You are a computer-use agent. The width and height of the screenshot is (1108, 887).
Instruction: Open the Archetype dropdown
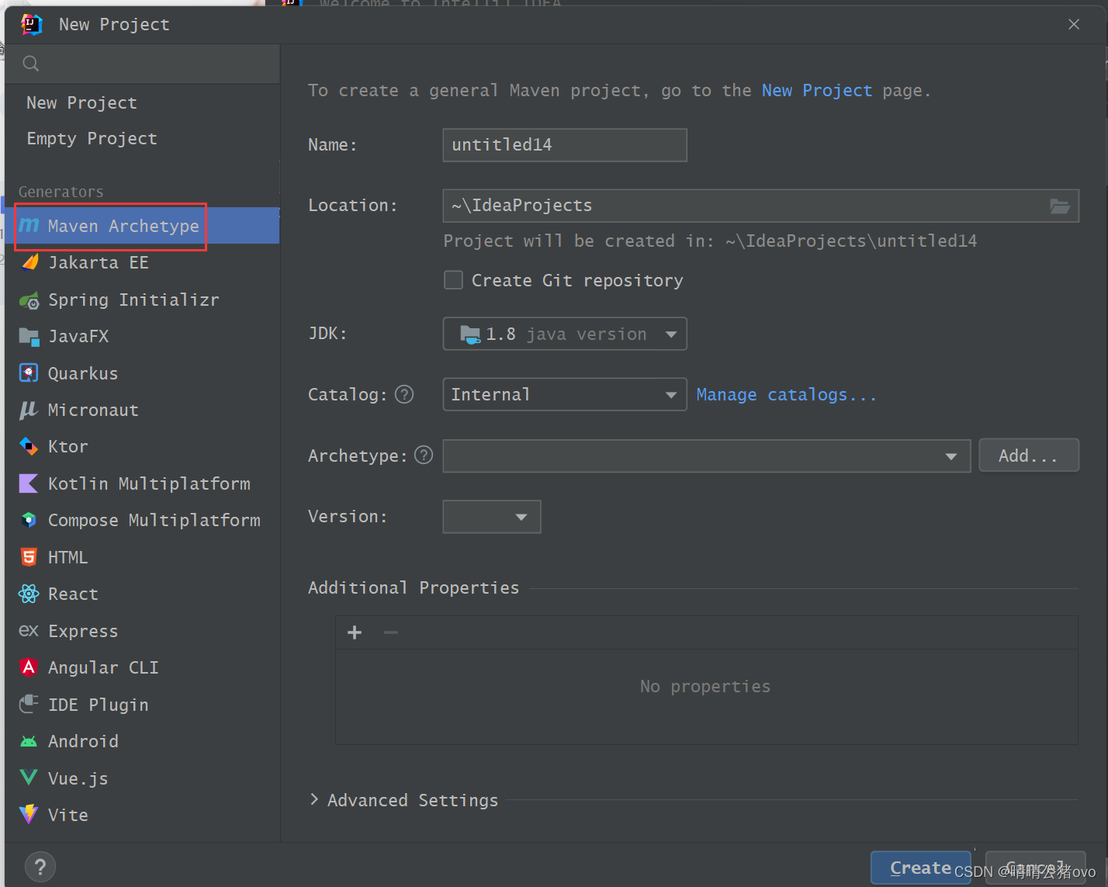pyautogui.click(x=707, y=456)
